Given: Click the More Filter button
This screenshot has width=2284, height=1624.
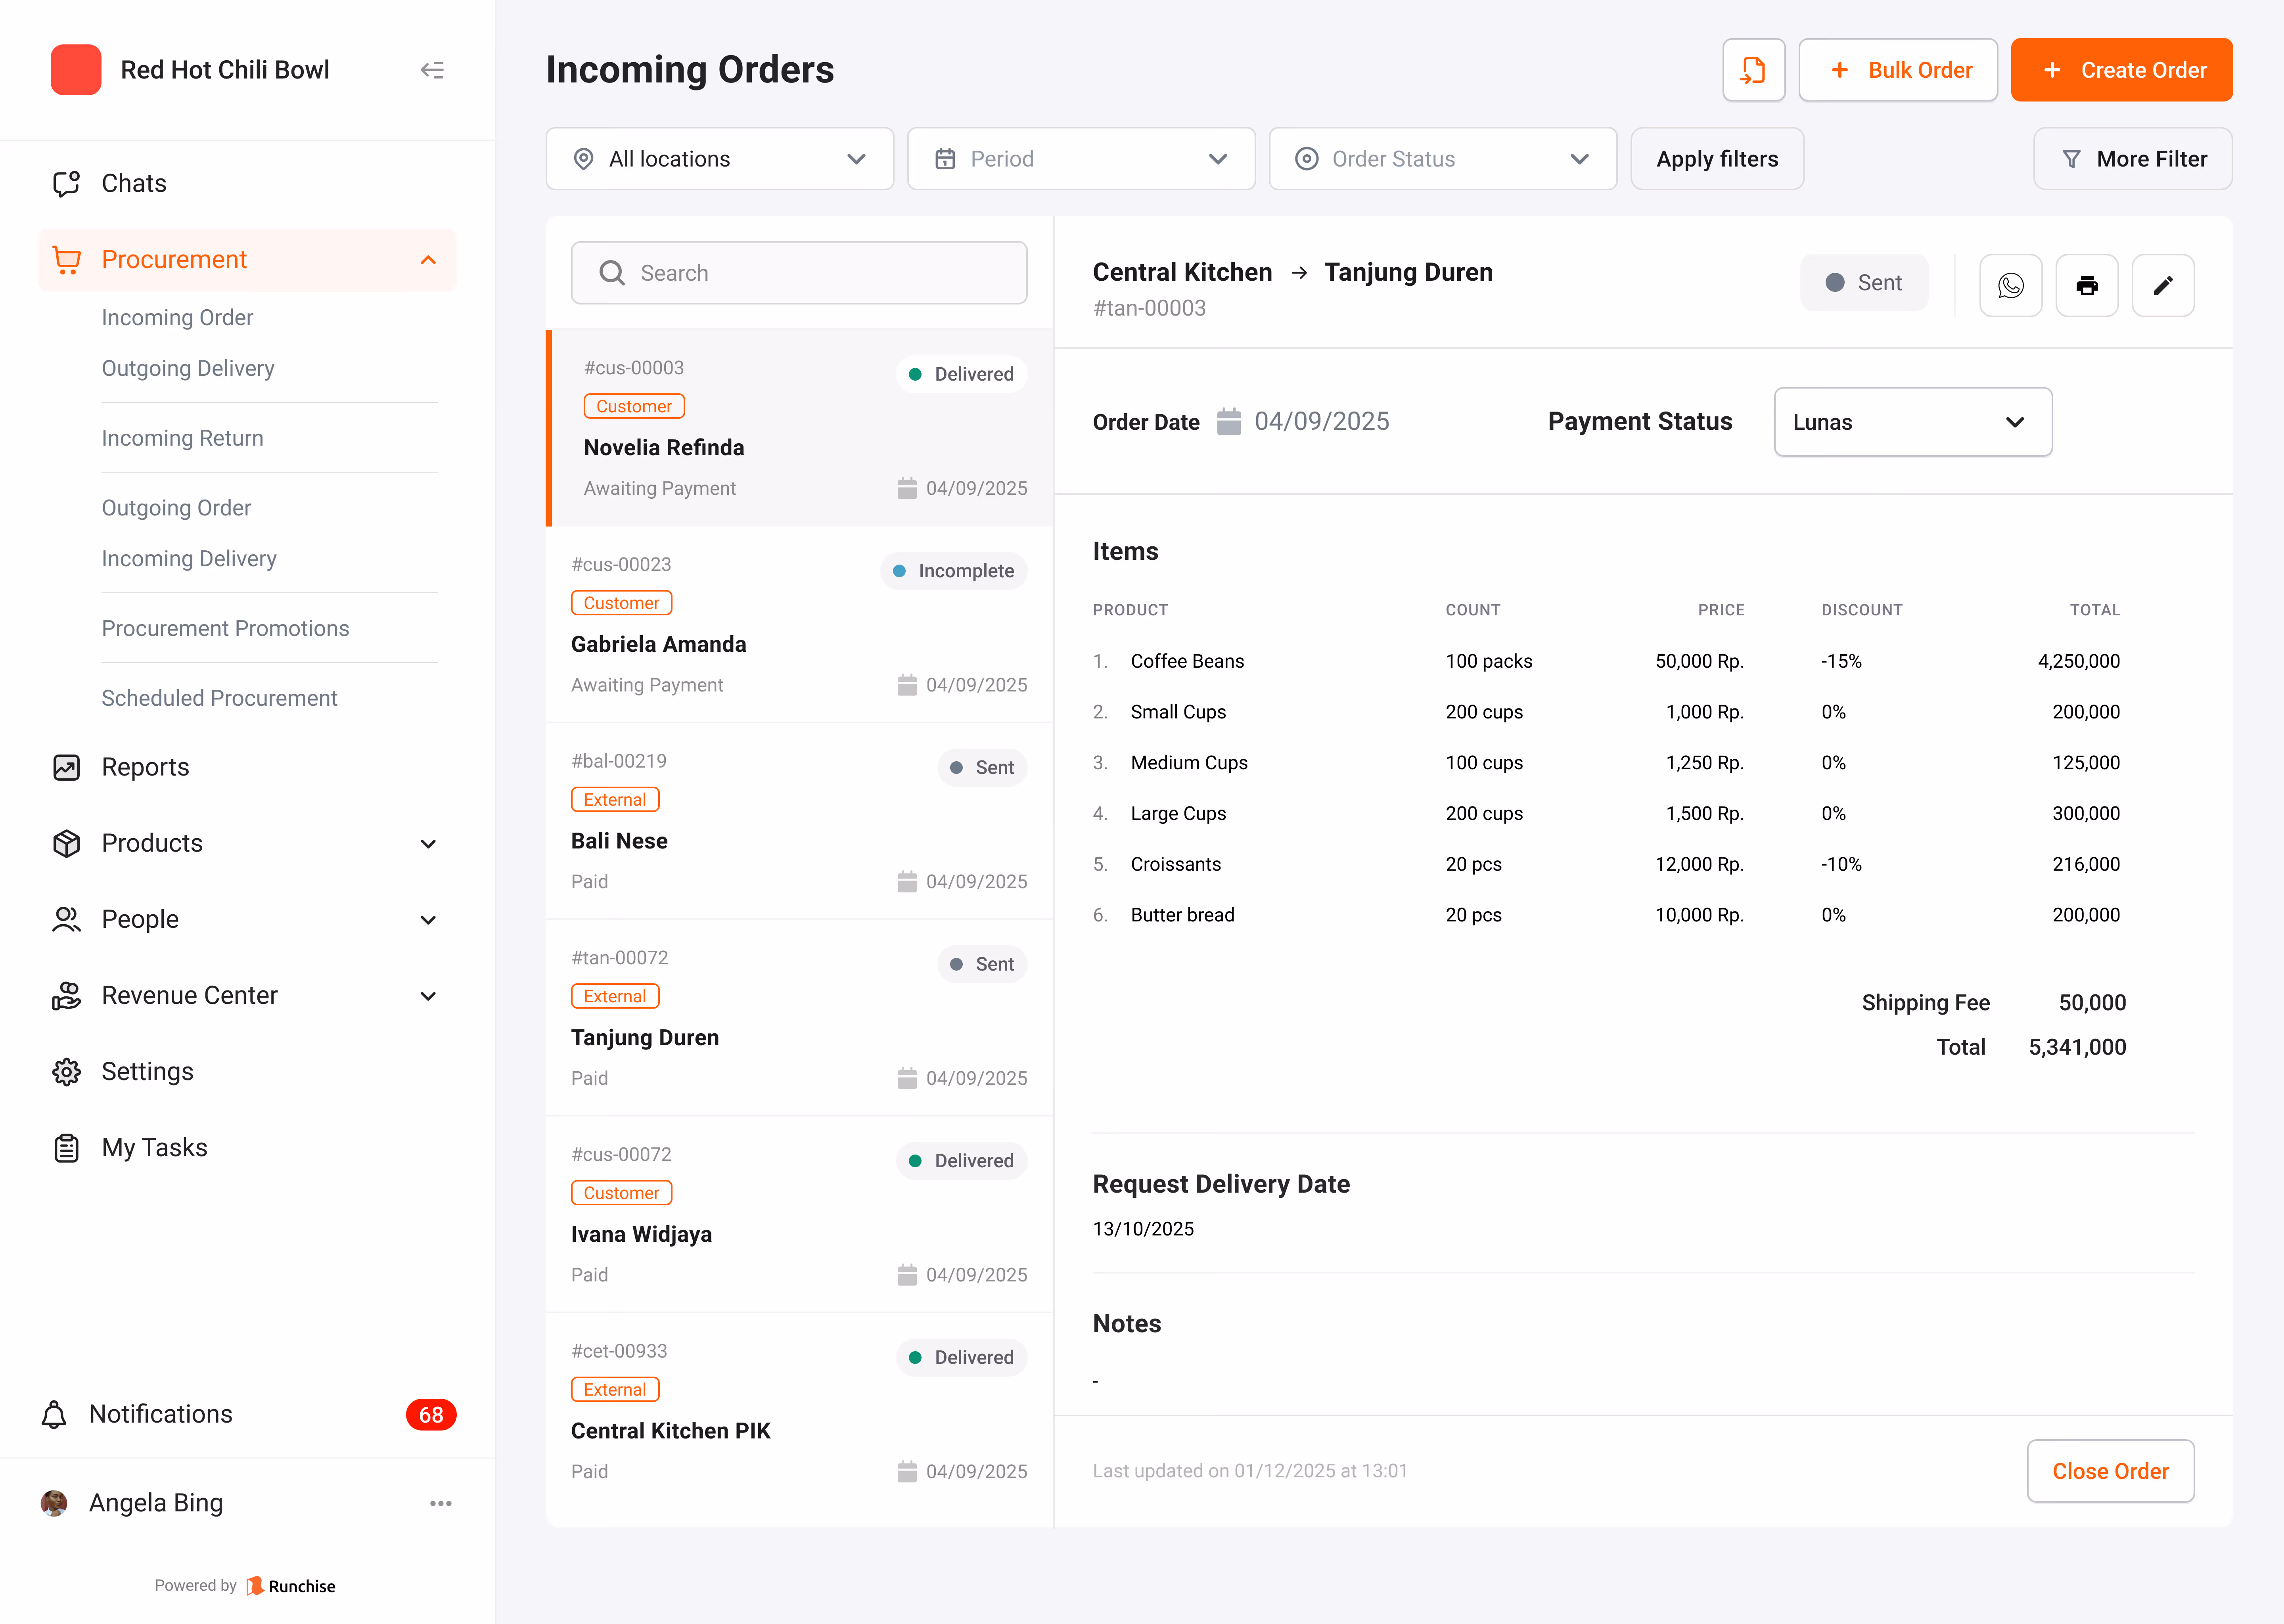Looking at the screenshot, I should click(x=2132, y=159).
